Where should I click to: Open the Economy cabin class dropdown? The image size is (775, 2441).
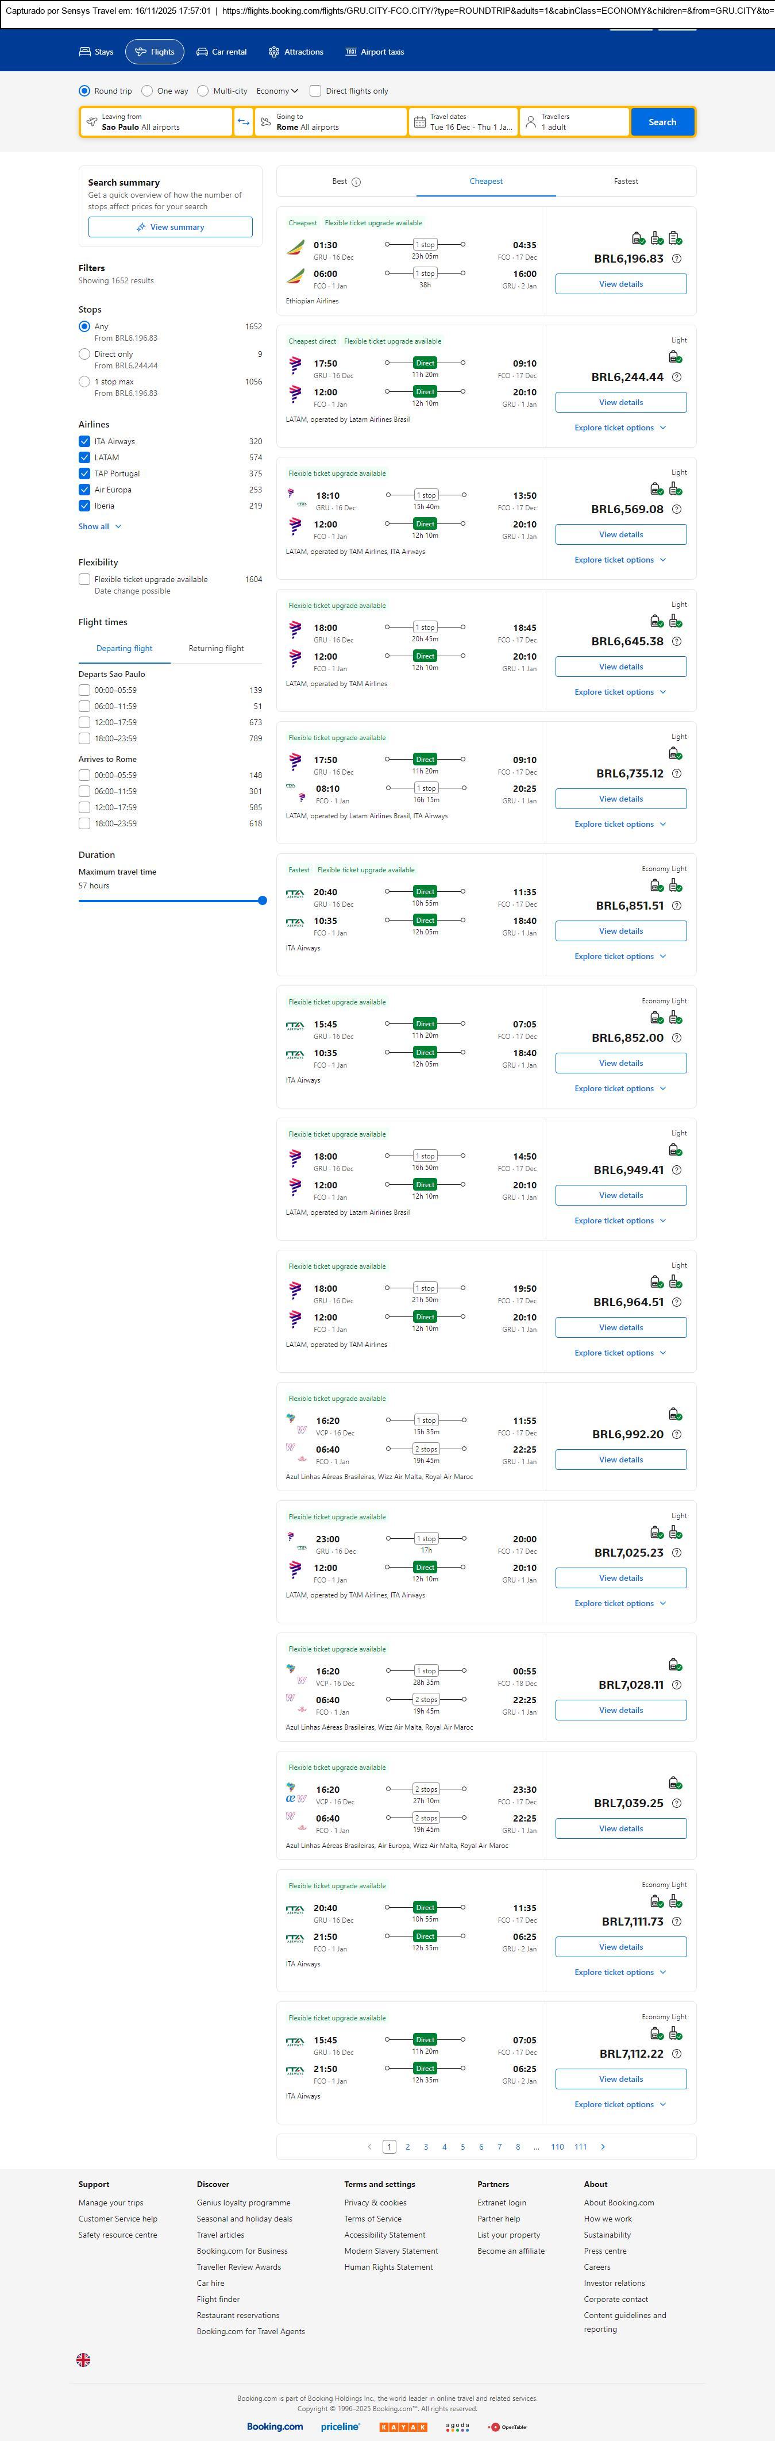(x=277, y=91)
